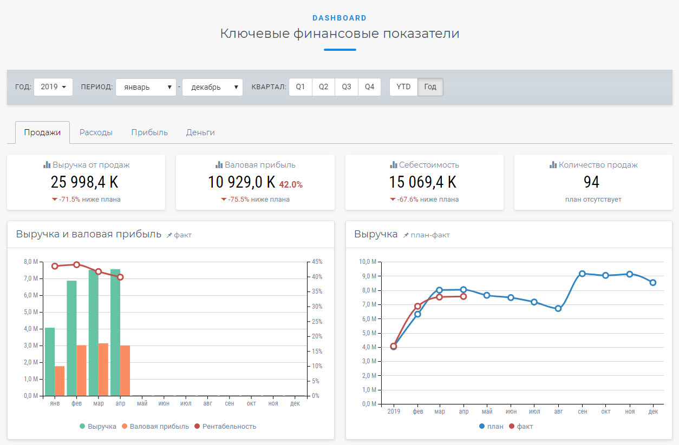Click pin icon next to 'факт' label
The width and height of the screenshot is (679, 445).
click(x=169, y=235)
